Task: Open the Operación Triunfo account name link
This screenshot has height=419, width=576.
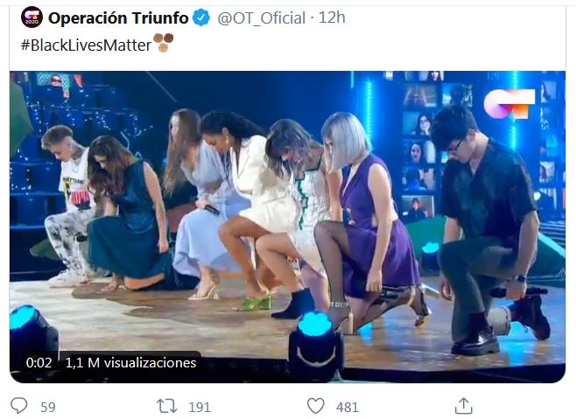Action: tap(118, 17)
